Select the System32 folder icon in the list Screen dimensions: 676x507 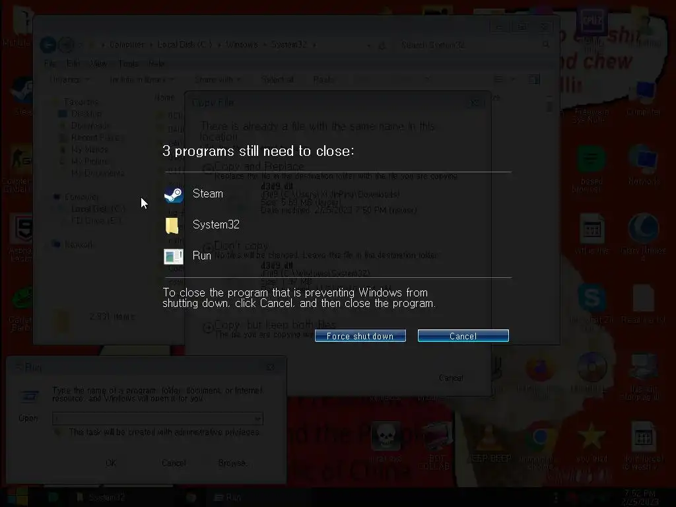point(172,225)
